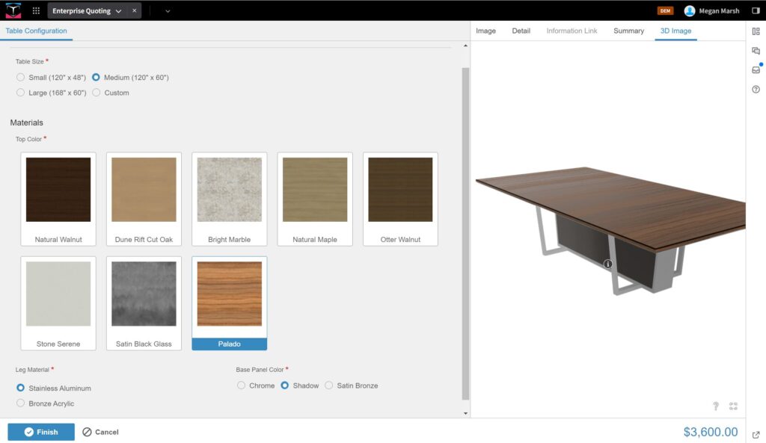766x443 pixels.
Task: Click Megan Marsh user name
Action: click(719, 10)
